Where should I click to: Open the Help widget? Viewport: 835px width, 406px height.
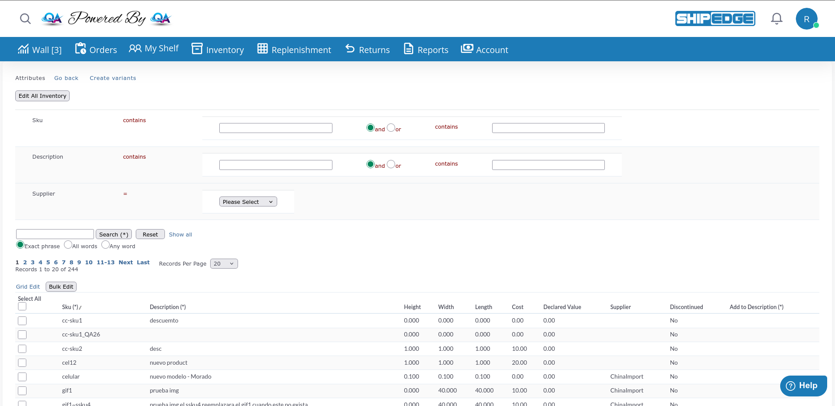coord(803,386)
